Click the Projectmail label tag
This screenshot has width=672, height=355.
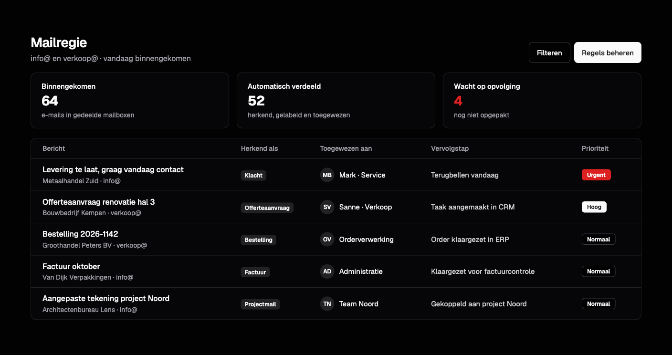[260, 304]
